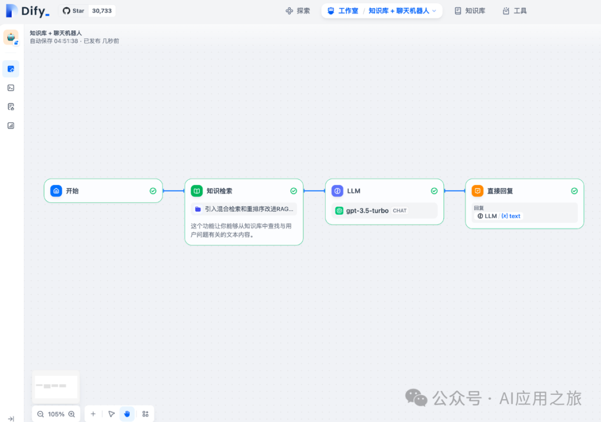The width and height of the screenshot is (601, 422).
Task: Click the organize nodes layout icon
Action: coord(145,414)
